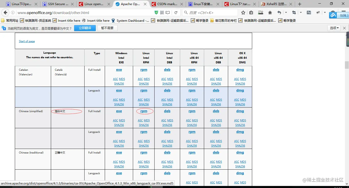The width and height of the screenshot is (349, 188).
Task: Toggle reader view book icon
Action: coord(168,13)
